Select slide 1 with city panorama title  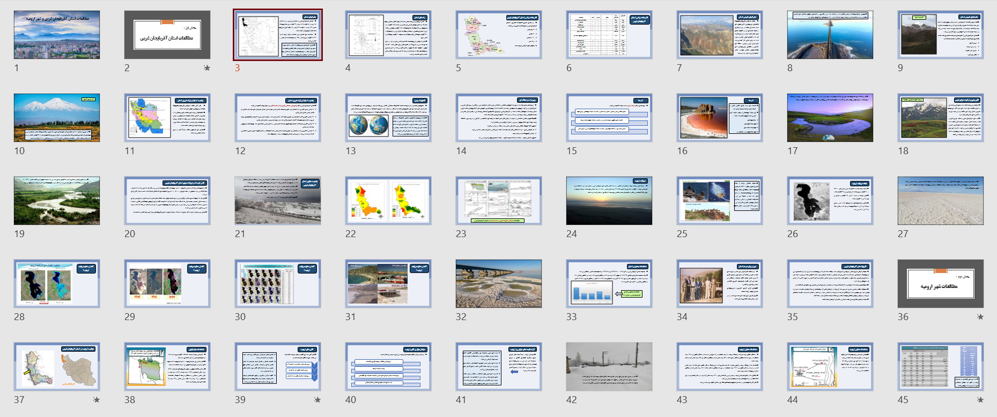57,35
